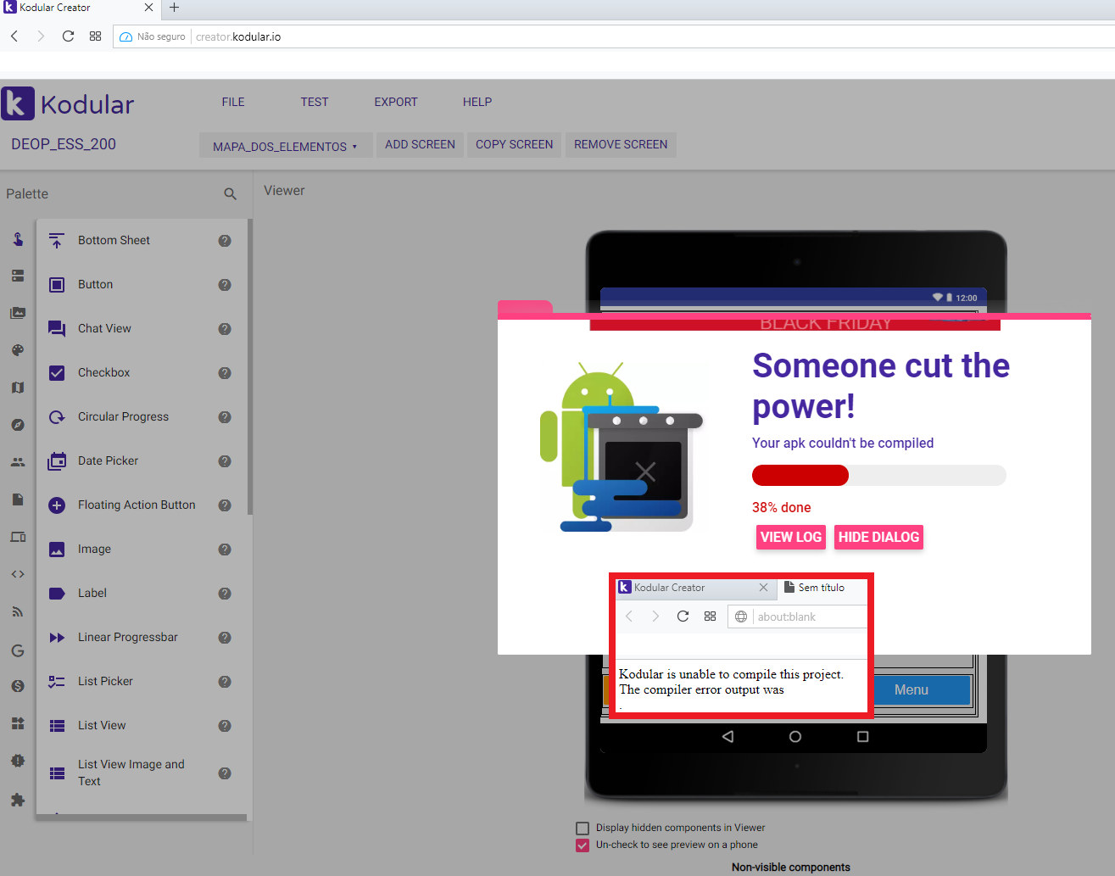Open the User Interface palette category
Viewport: 1115px width, 876px height.
[x=17, y=239]
